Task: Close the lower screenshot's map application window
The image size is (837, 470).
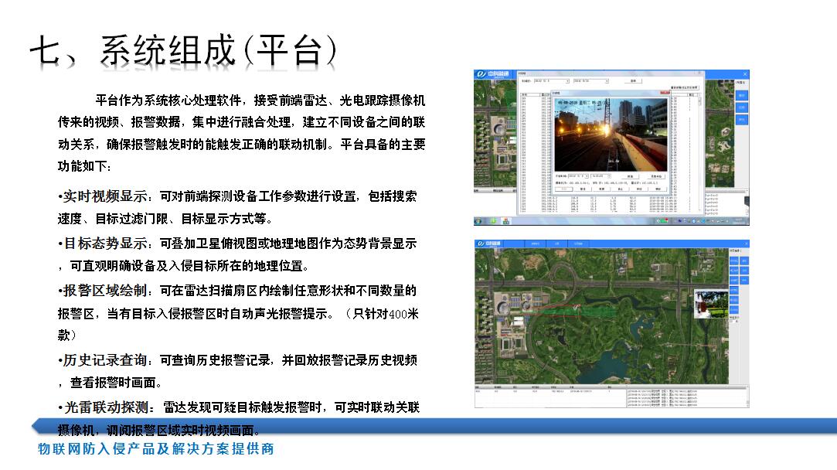Action: [747, 244]
